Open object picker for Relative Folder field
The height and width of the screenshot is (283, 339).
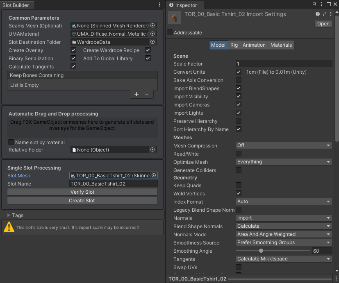pos(152,149)
